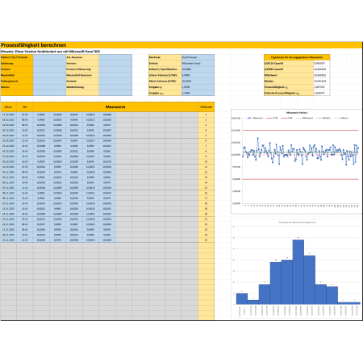Click the Stichprobe column header
The width and height of the screenshot is (363, 363).
pos(207,106)
